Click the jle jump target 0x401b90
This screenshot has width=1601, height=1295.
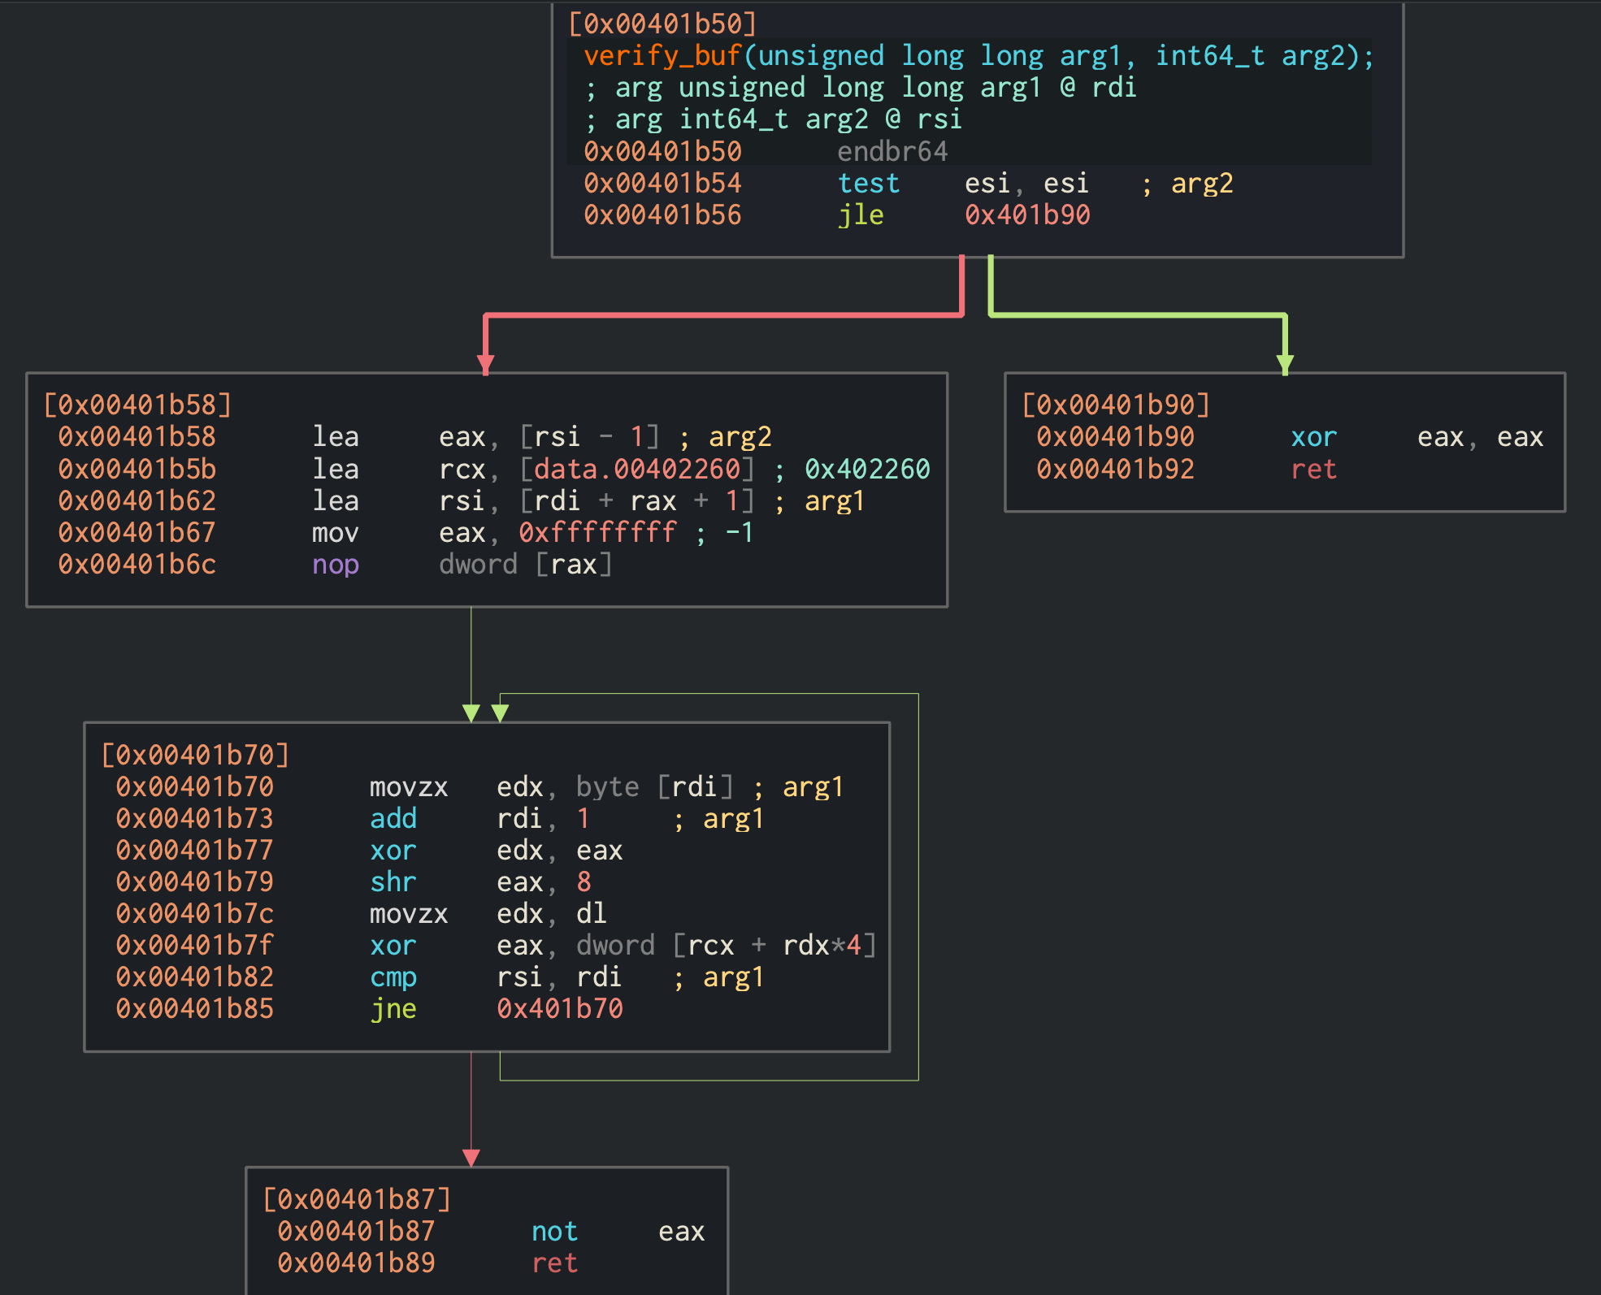pos(1026,215)
